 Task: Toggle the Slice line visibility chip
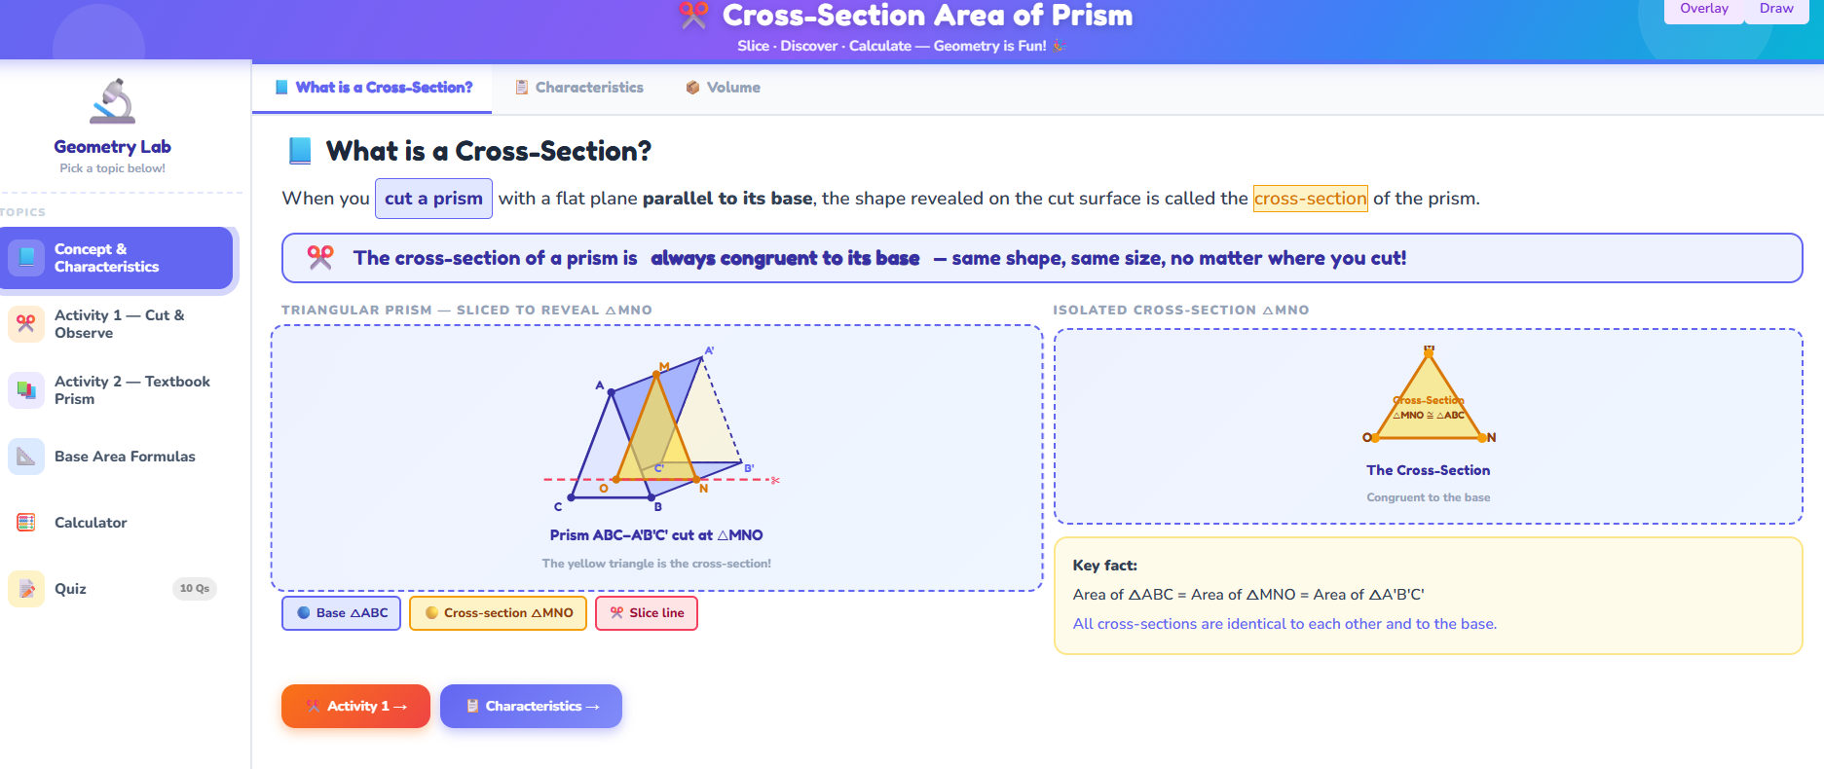tap(646, 612)
